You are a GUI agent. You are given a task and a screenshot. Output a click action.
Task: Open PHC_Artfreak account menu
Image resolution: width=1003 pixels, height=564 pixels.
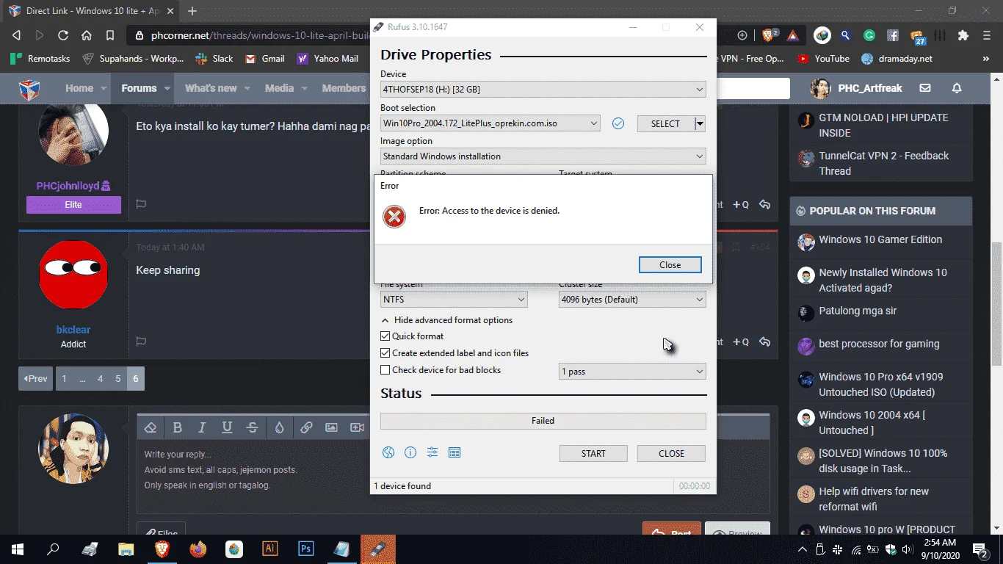855,88
